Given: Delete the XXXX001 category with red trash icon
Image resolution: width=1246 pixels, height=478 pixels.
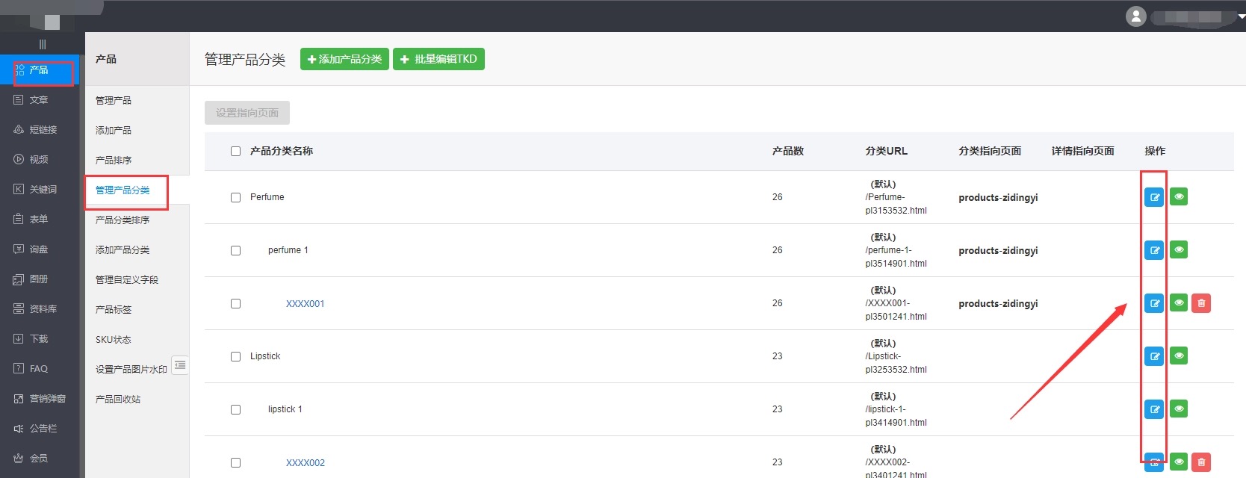Looking at the screenshot, I should (x=1201, y=303).
